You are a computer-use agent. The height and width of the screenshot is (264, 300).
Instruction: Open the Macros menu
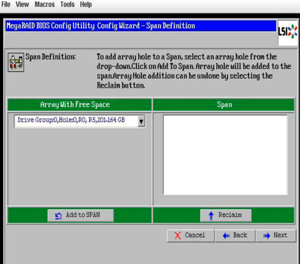point(45,4)
